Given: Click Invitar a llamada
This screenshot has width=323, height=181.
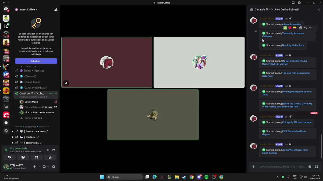Looking at the screenshot, I should [33, 118].
